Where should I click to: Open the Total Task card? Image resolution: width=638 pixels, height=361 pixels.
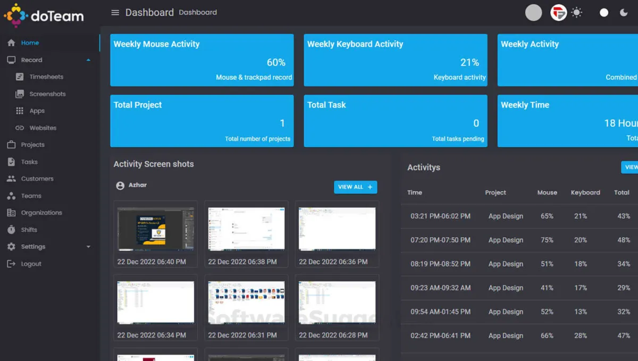(396, 121)
